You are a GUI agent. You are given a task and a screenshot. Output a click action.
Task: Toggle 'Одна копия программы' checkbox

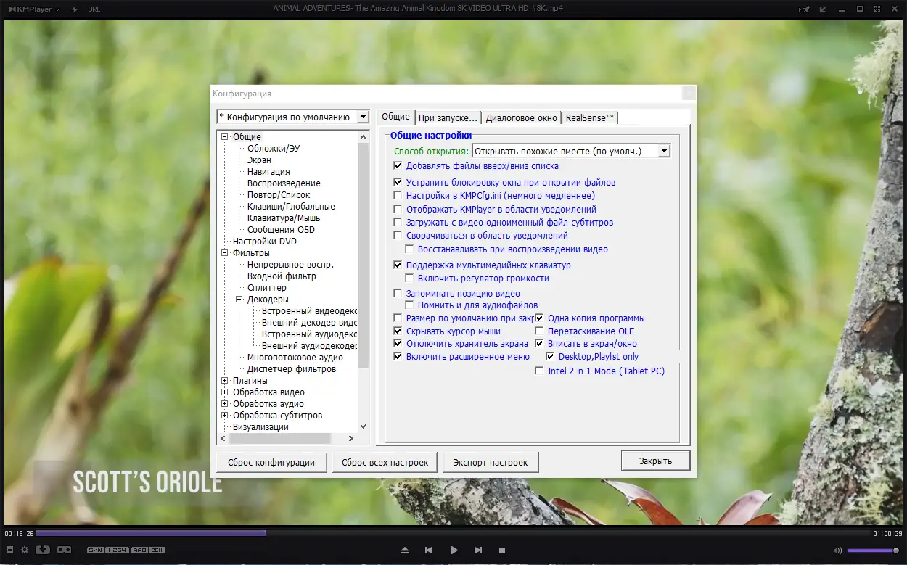(539, 318)
